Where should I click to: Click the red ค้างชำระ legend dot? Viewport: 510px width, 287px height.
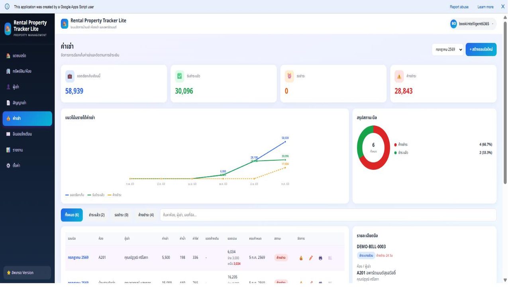coord(396,145)
